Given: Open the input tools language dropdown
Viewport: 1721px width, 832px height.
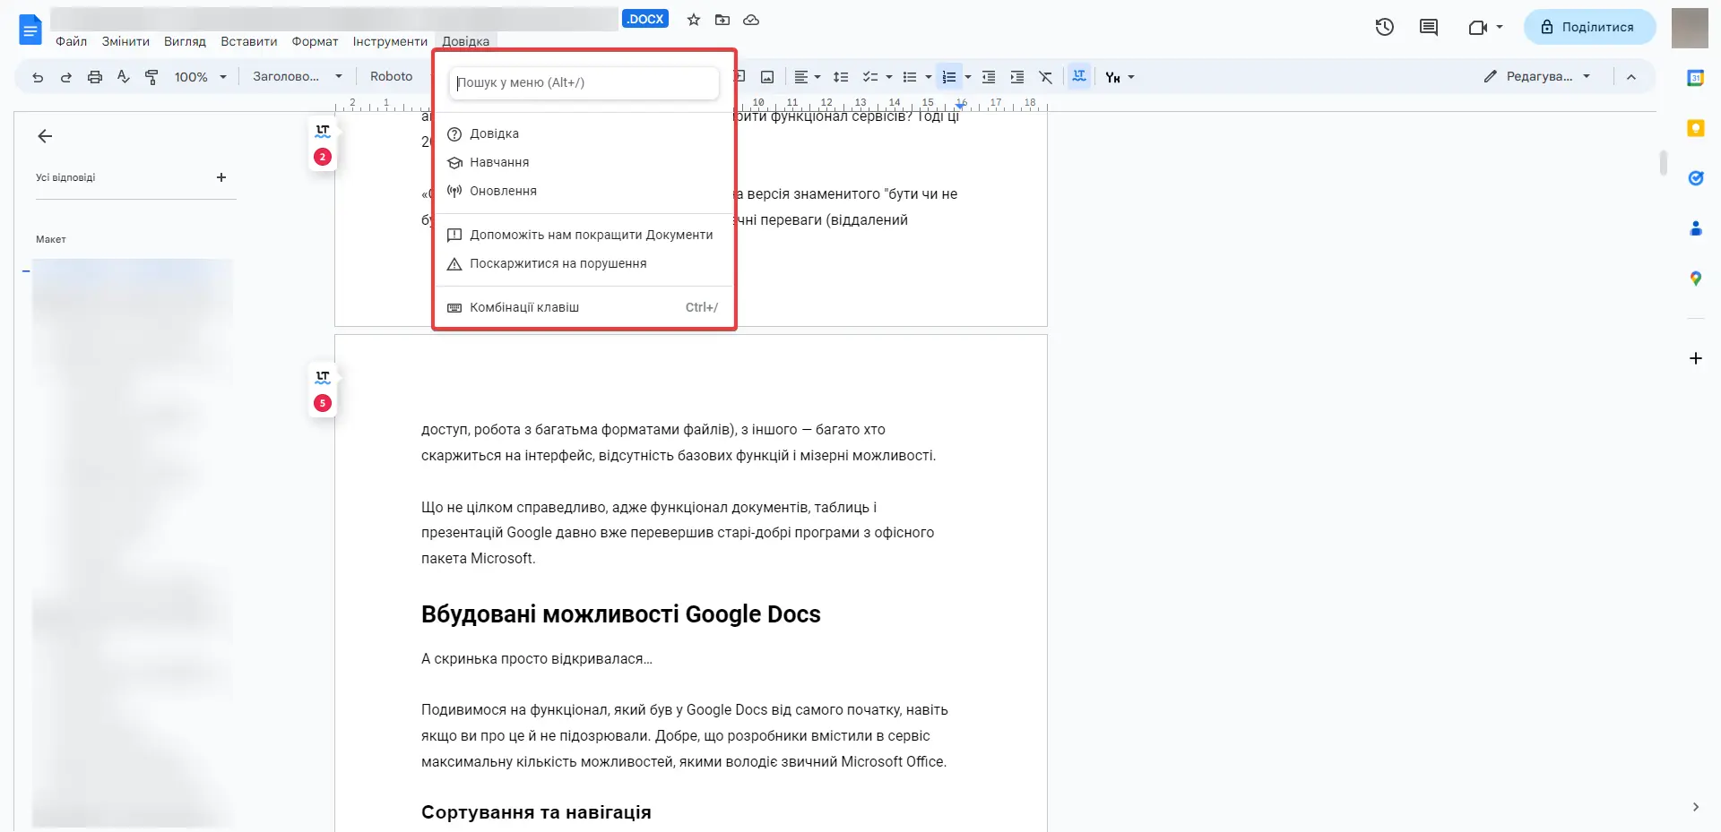Looking at the screenshot, I should point(1120,77).
